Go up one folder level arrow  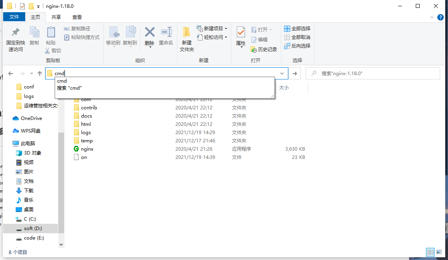(x=40, y=74)
